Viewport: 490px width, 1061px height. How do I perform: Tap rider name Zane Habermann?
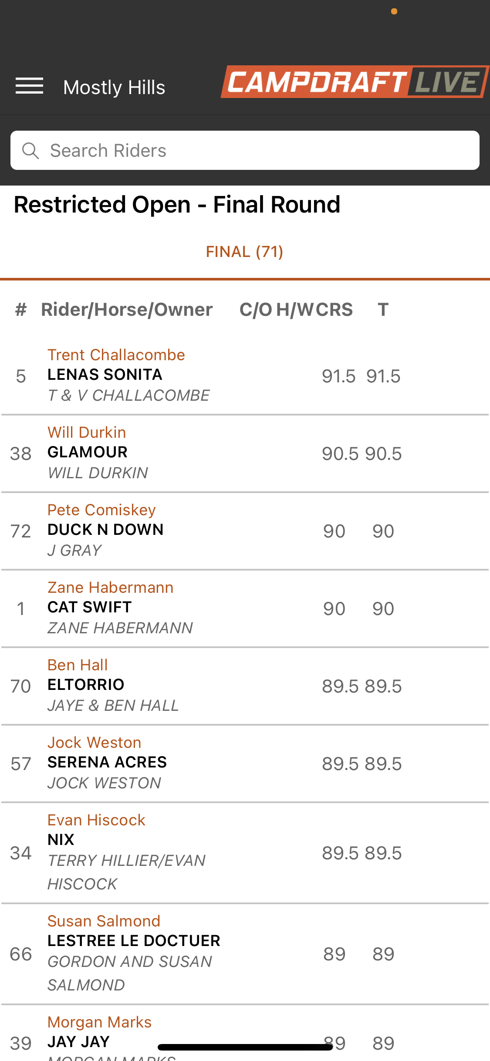110,588
